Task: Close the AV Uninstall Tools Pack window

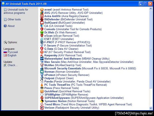Action: click(x=150, y=4)
